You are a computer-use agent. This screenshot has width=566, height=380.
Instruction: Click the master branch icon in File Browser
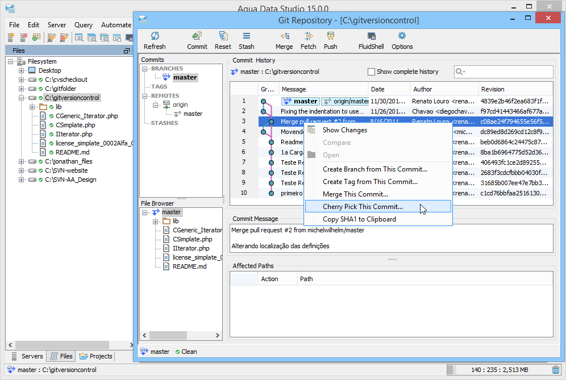pyautogui.click(x=156, y=212)
